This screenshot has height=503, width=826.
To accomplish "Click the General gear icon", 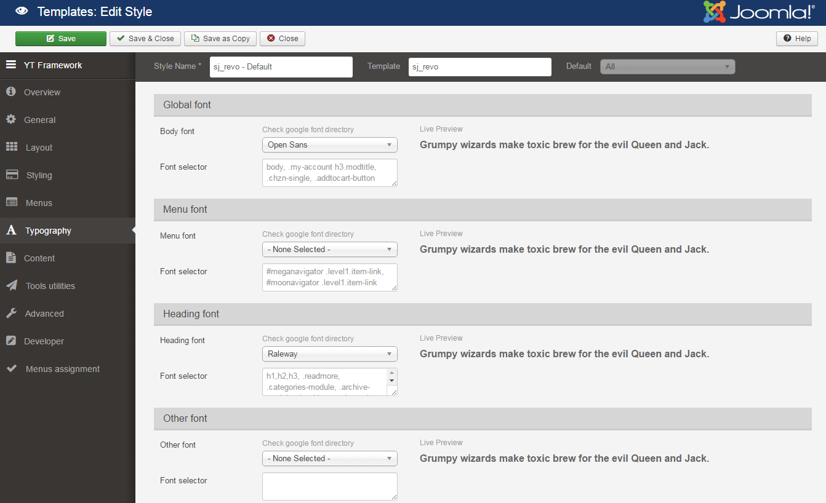I will pyautogui.click(x=10, y=119).
